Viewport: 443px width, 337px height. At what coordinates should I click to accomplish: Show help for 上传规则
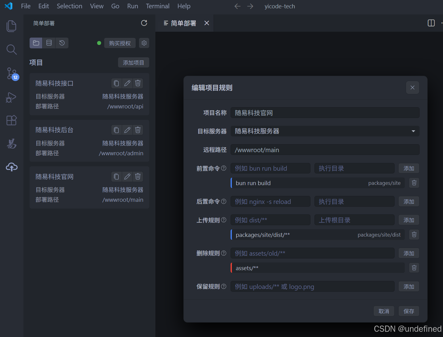click(224, 220)
